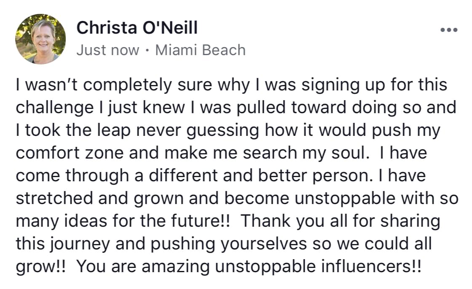Click the post's first line of text

coord(231,85)
